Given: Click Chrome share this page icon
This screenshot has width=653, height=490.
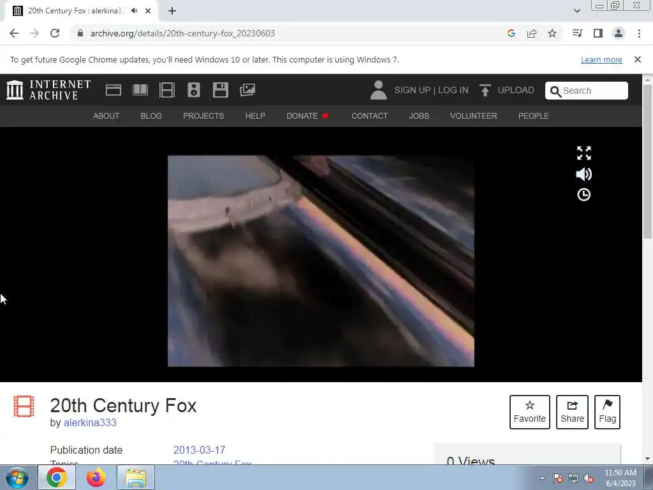Looking at the screenshot, I should (532, 33).
